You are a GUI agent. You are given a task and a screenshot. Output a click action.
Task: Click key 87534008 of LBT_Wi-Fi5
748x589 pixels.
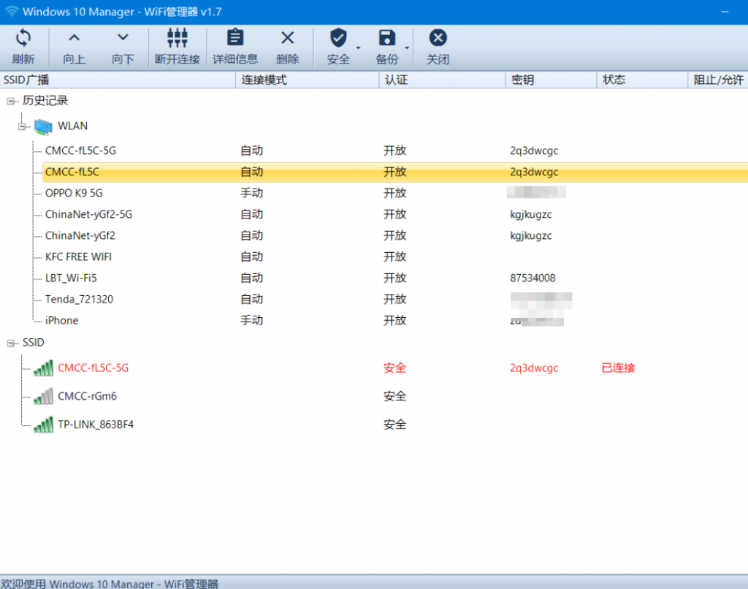(x=533, y=278)
